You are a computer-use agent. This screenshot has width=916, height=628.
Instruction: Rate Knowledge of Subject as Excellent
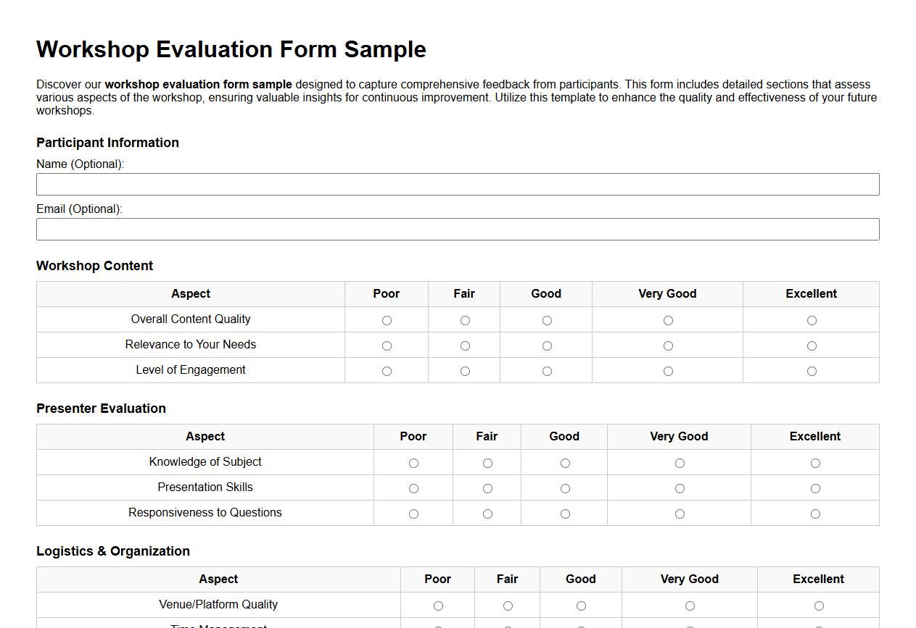(815, 462)
